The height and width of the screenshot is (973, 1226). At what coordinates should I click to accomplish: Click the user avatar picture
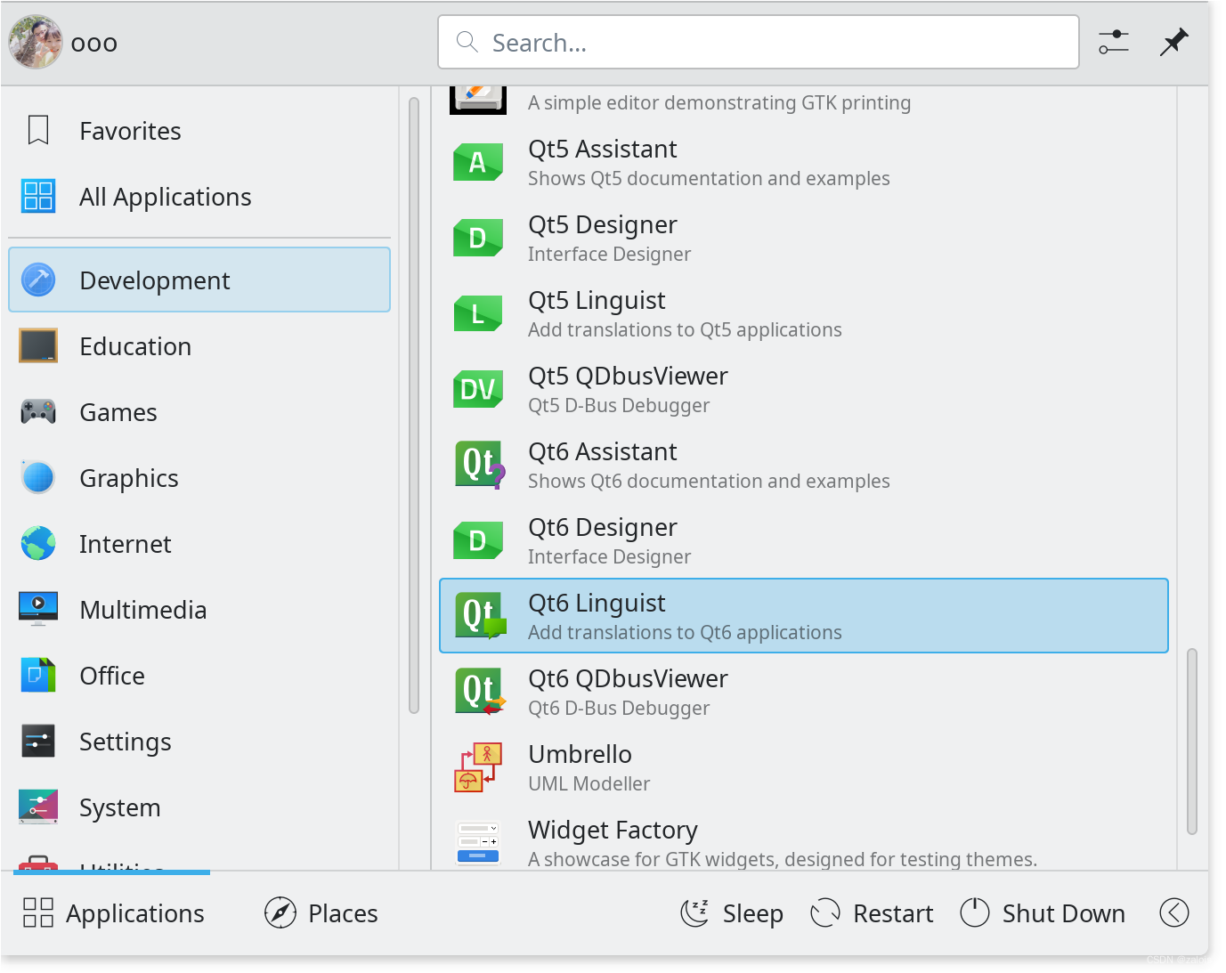tap(36, 42)
